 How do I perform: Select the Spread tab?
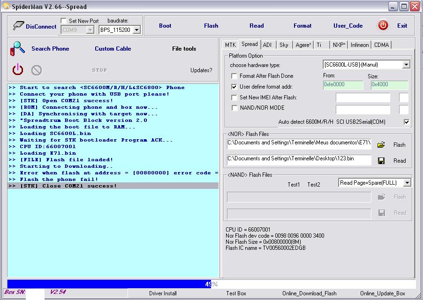point(249,44)
